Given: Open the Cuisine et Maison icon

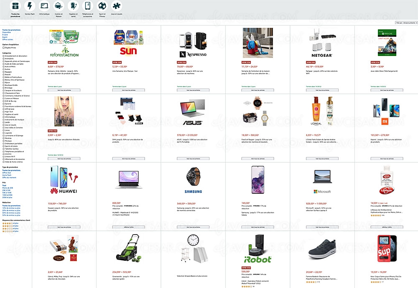Looking at the screenshot, I should click(59, 6).
